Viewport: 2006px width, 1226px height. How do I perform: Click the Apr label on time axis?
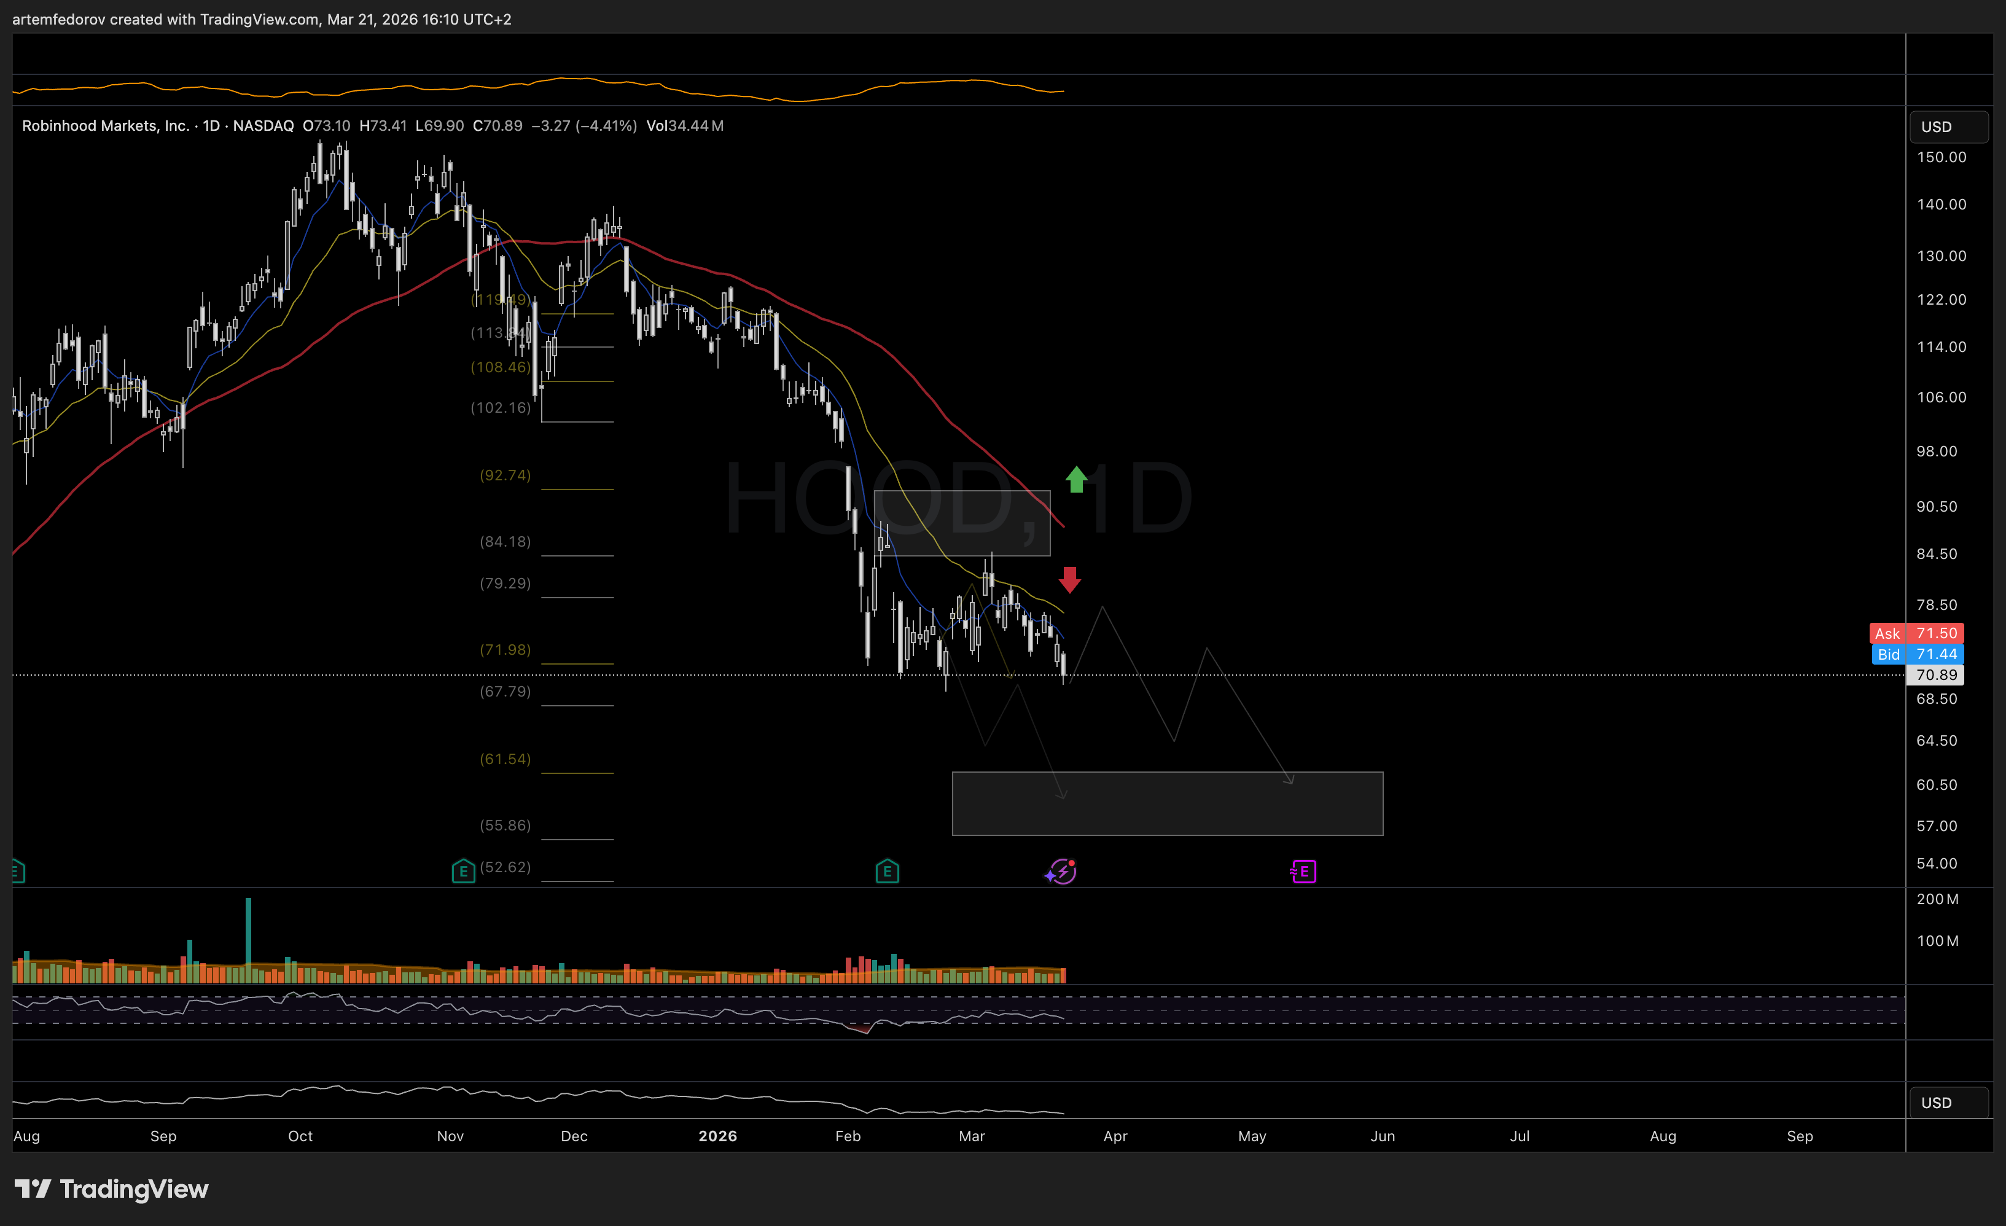coord(1115,1136)
